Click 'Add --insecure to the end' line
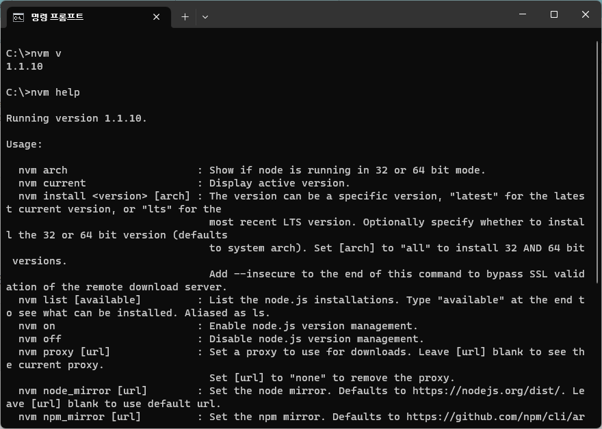This screenshot has width=602, height=429. click(397, 274)
